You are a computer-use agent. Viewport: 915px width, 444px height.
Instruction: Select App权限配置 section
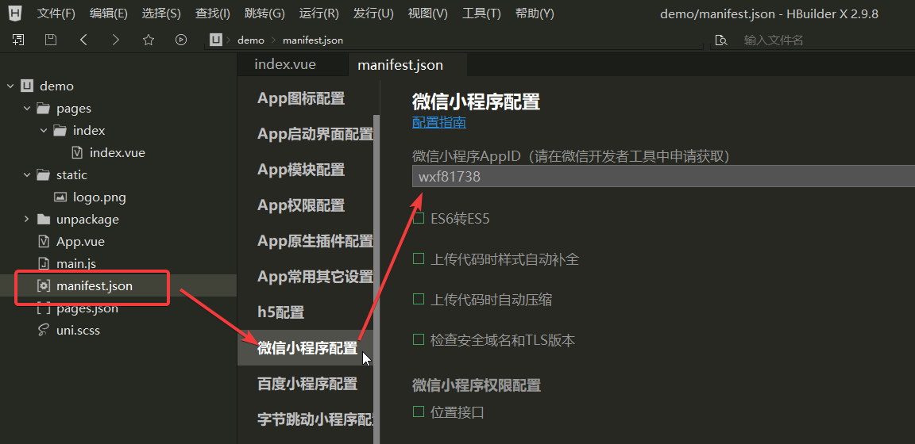pos(306,205)
